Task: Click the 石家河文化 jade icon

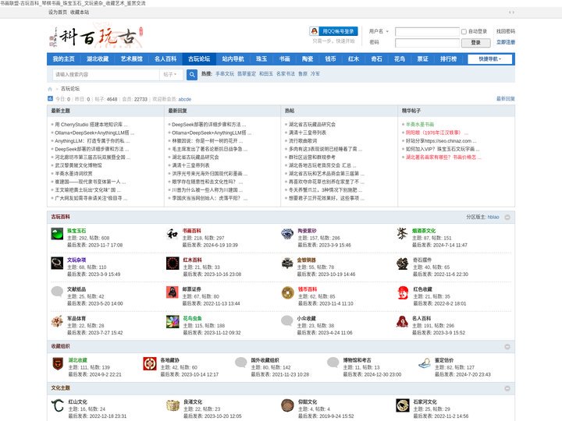Action: pos(403,405)
